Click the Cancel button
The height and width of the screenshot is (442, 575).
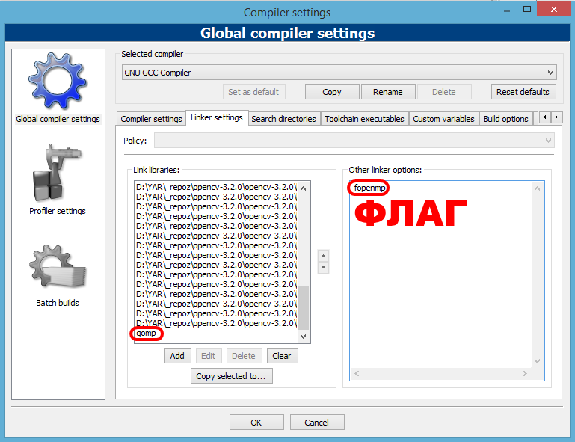coord(317,423)
